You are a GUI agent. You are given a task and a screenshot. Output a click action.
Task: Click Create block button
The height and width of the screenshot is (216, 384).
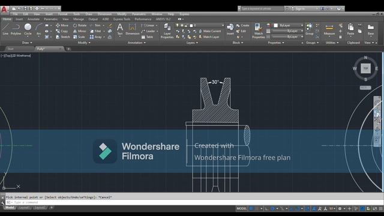tap(242, 25)
